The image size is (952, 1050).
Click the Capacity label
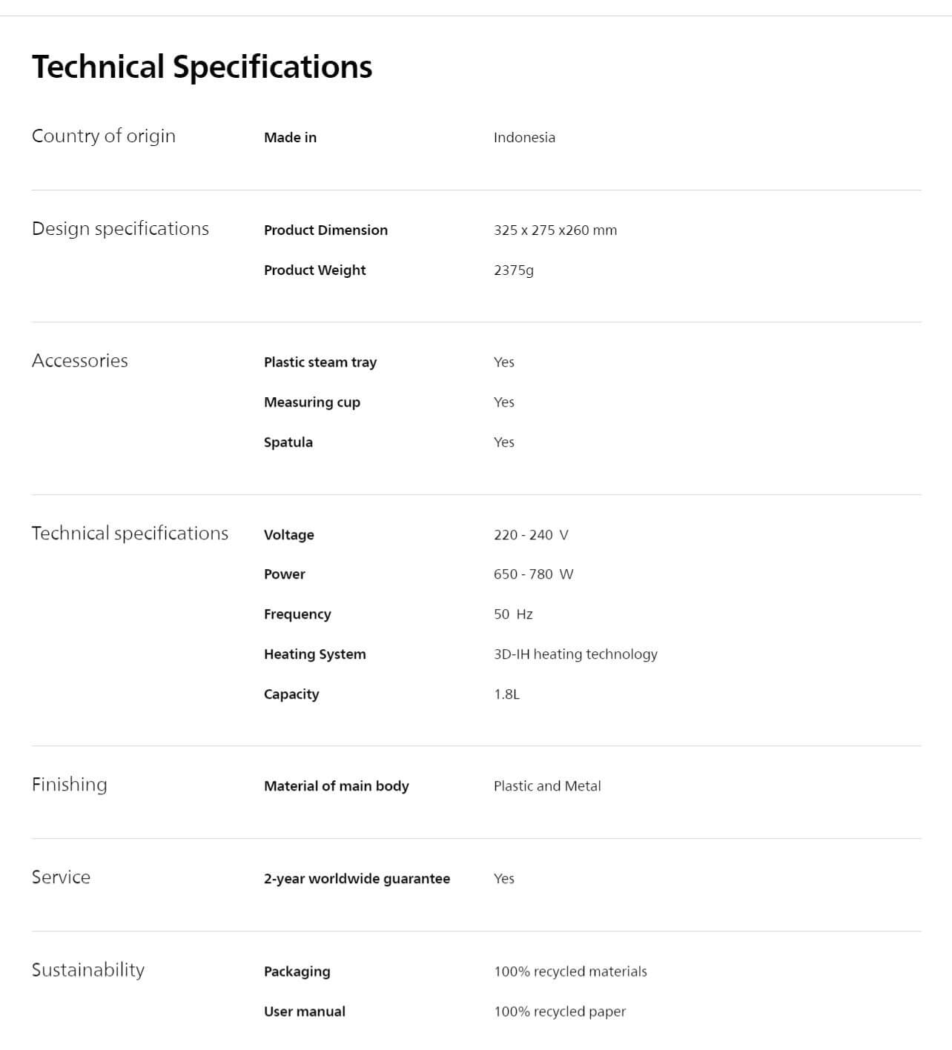tap(291, 694)
